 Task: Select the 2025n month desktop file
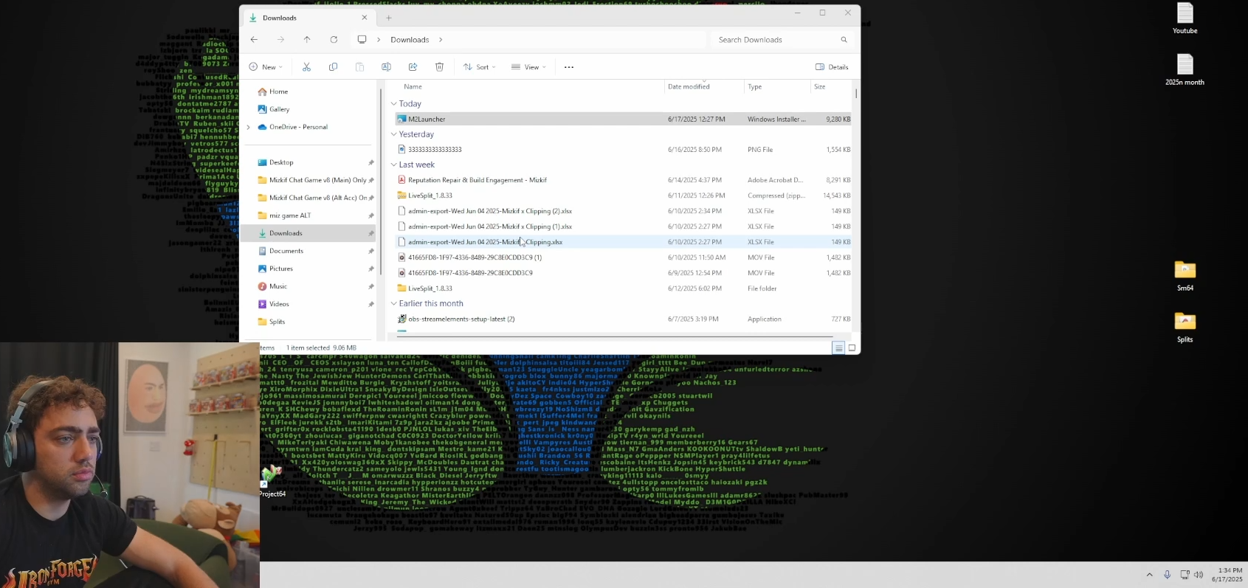tap(1185, 70)
